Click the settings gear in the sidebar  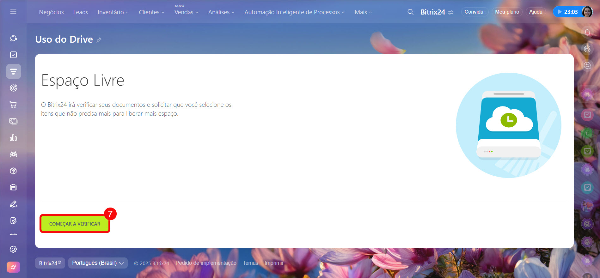pyautogui.click(x=13, y=249)
